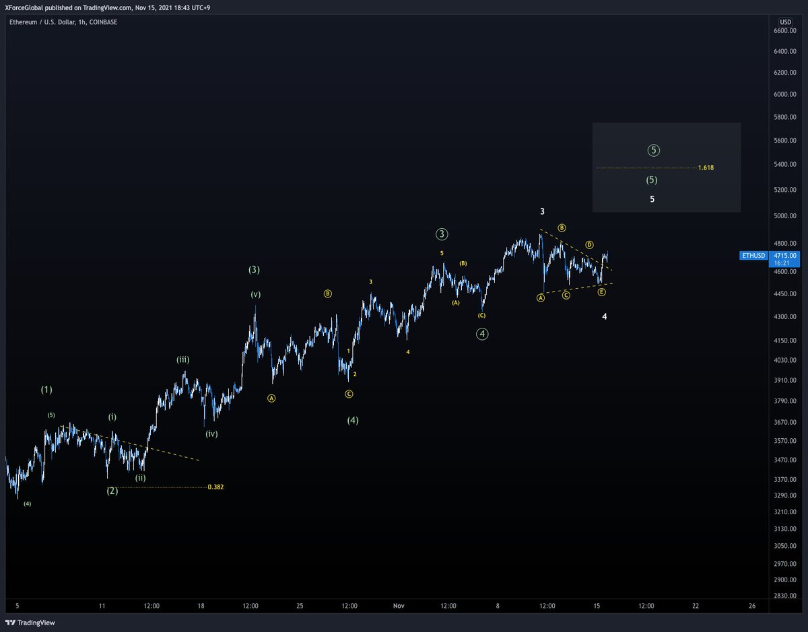Click the (v) subwave label
The image size is (808, 632).
pos(256,294)
